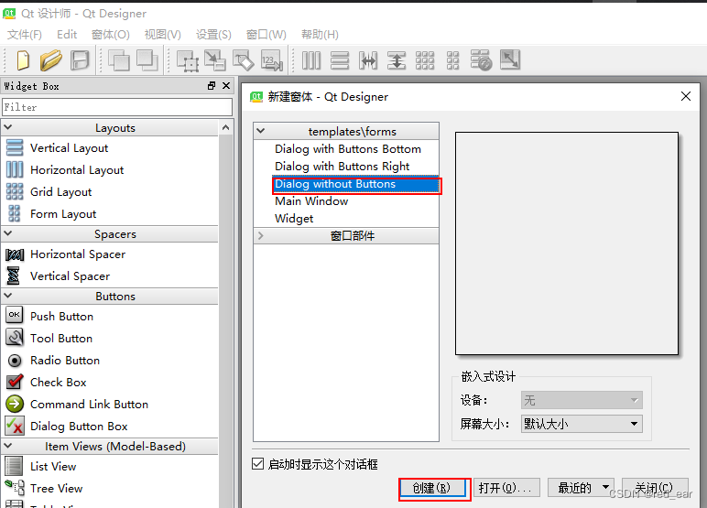Apply Lay Out in Form Layout icon

point(452,60)
